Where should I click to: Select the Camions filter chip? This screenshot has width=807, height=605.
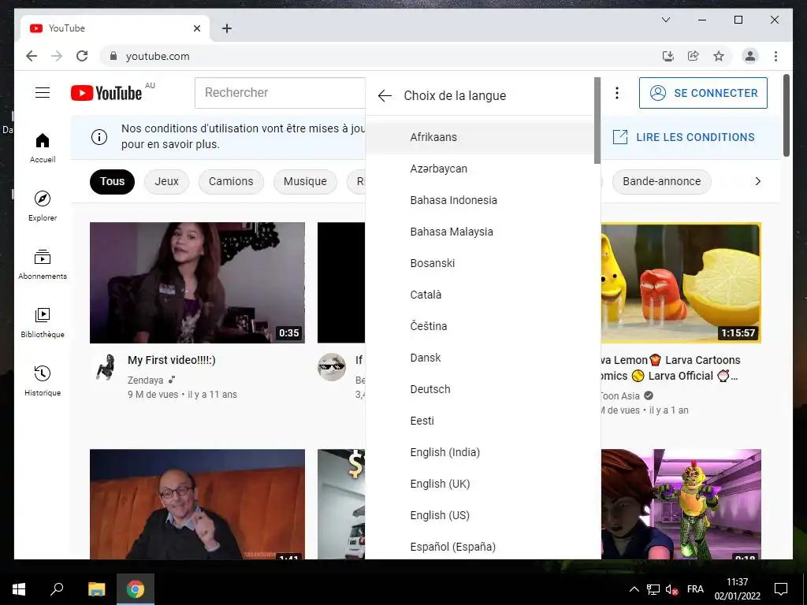point(231,182)
